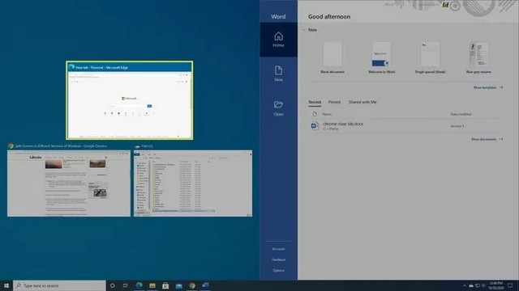
Task: Click the taskbar search box
Action: click(x=59, y=285)
